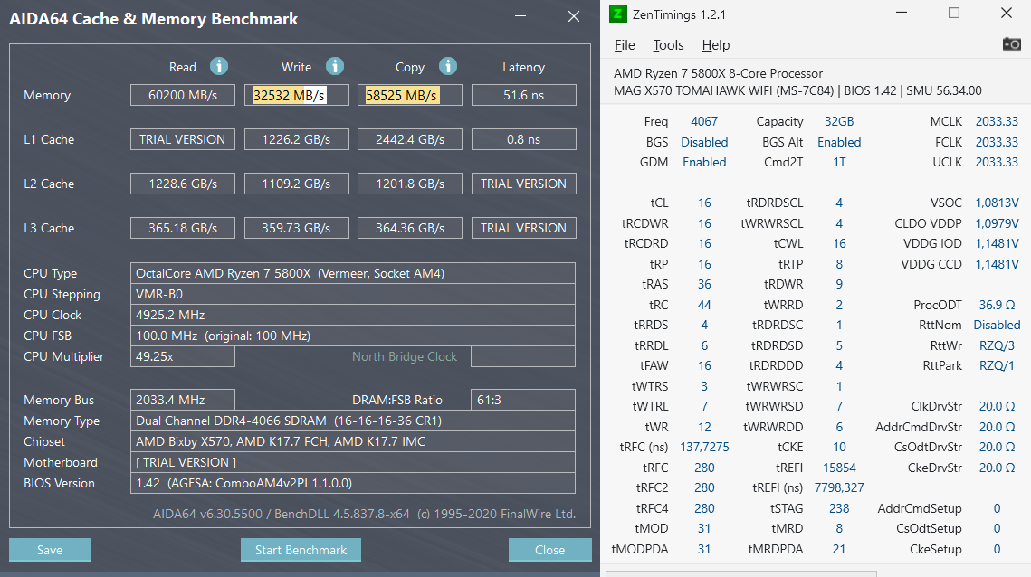The width and height of the screenshot is (1031, 577).
Task: Click the Motherboard TRIAL VERSION field
Action: [x=352, y=462]
